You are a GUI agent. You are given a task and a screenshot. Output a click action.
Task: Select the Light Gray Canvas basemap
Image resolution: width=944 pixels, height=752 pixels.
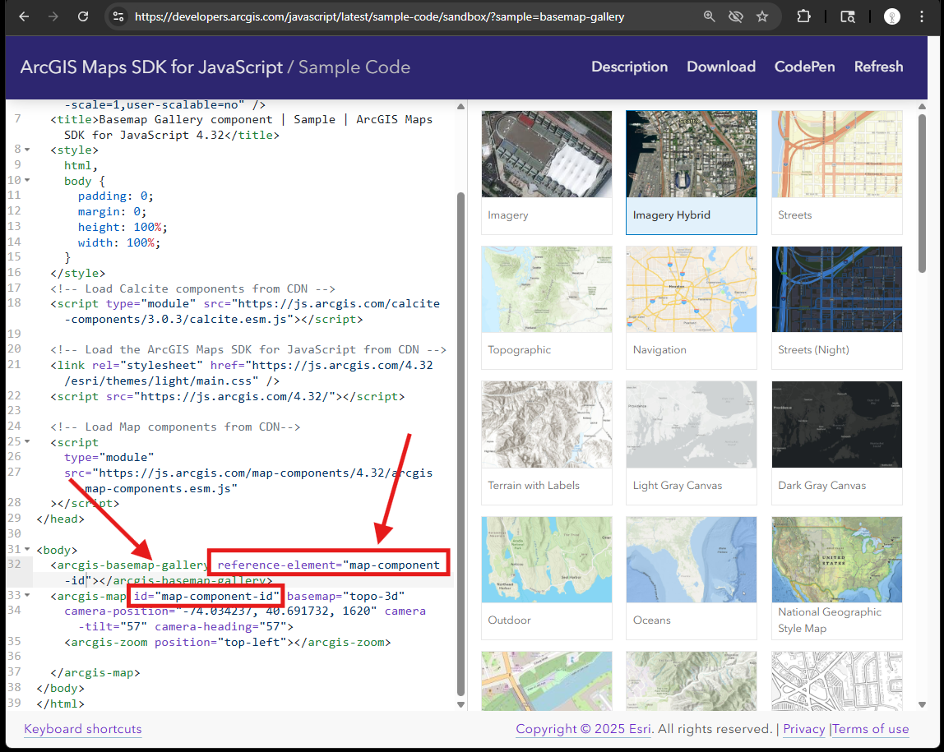691,443
